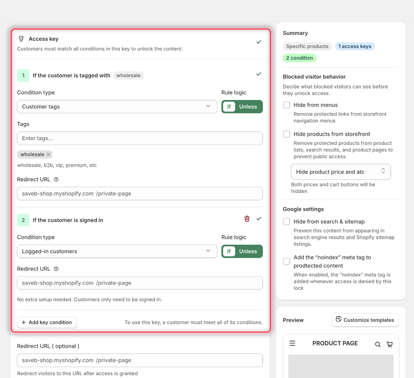Delete condition 2 with the trash icon

click(x=247, y=219)
